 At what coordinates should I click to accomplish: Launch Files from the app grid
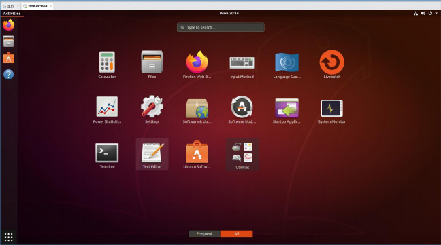[152, 64]
